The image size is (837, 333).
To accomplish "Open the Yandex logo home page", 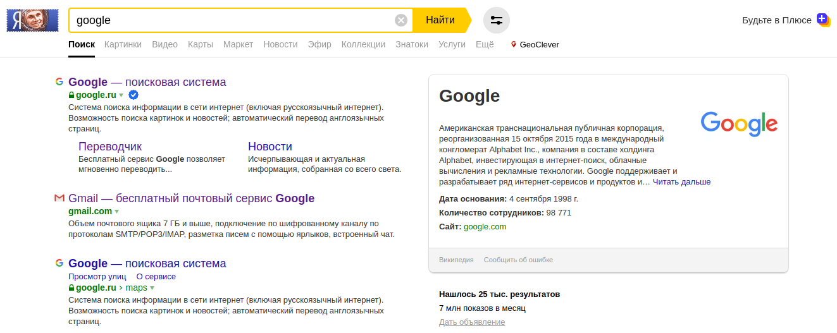I will 32,20.
